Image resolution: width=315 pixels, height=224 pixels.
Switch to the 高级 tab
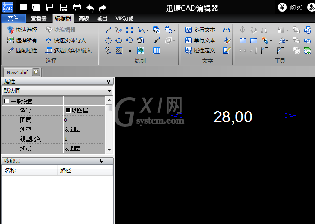pyautogui.click(x=84, y=18)
